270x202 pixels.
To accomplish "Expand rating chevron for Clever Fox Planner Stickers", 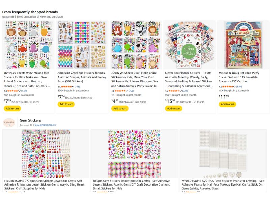I will pyautogui.click(x=181, y=91).
